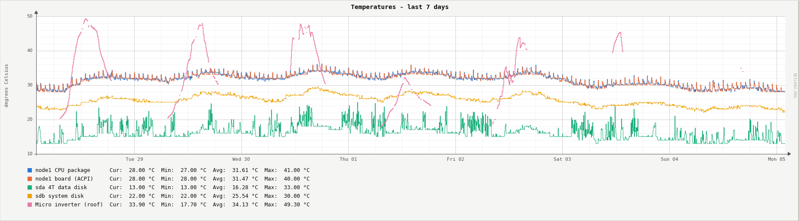The height and width of the screenshot is (221, 799).
Task: Select the 'node1 CPU package' legend label
Action: point(63,170)
